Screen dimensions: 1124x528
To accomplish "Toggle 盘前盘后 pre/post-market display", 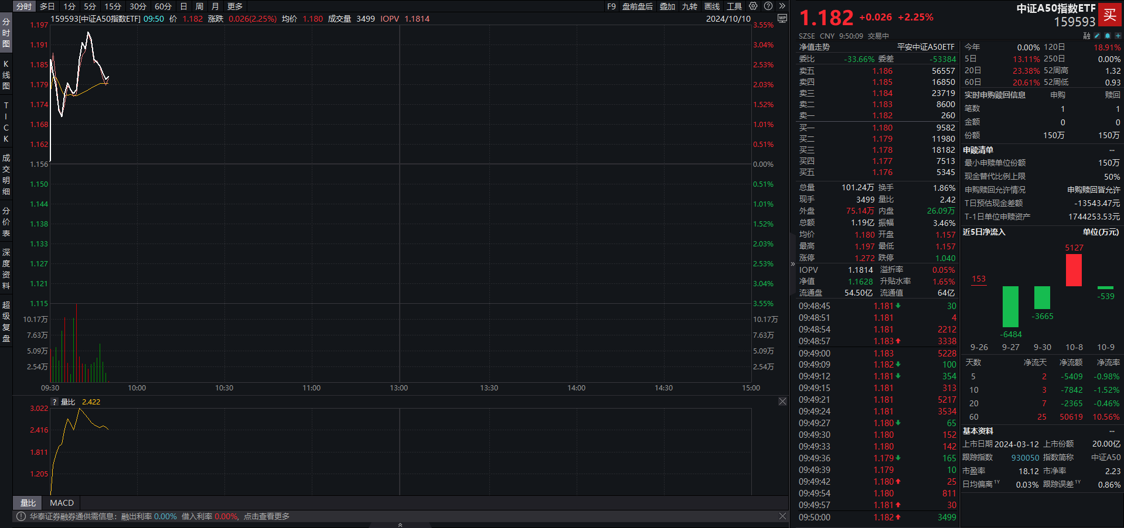I will (637, 6).
